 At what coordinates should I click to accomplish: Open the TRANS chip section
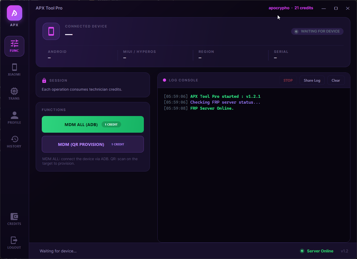click(x=14, y=94)
